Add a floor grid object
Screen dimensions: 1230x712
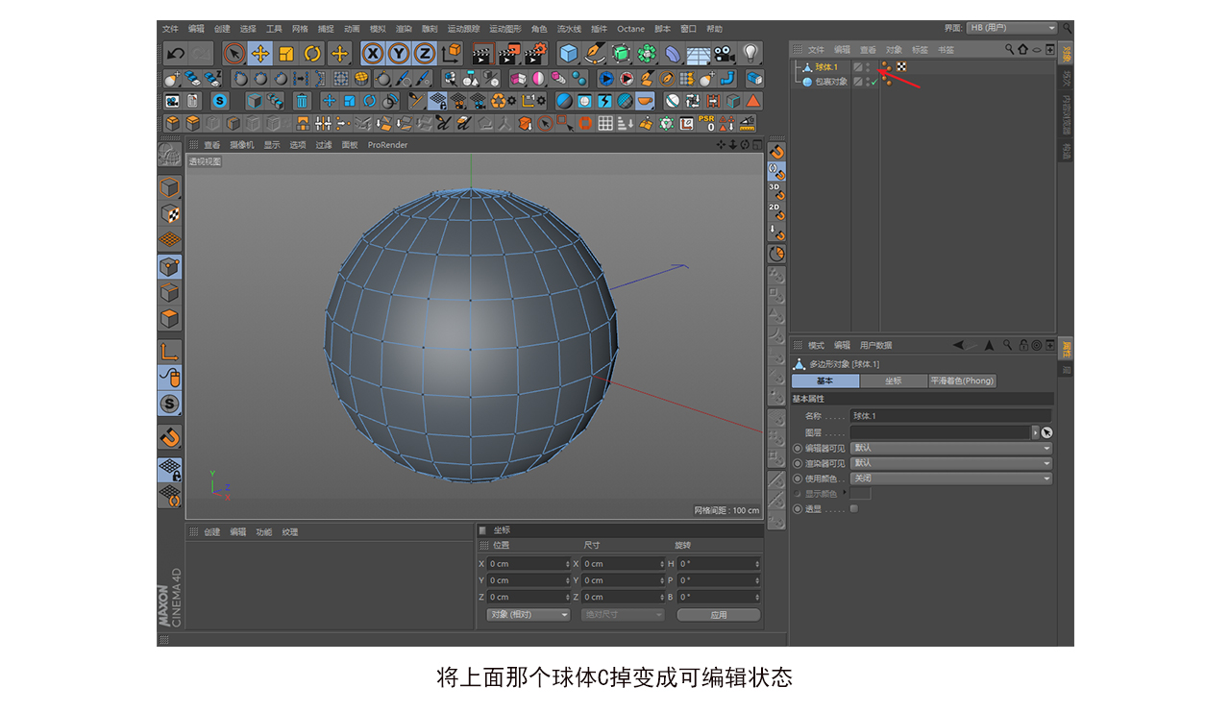698,54
